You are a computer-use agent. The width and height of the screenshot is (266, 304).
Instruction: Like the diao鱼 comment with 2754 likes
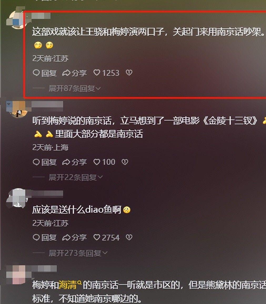tap(107, 237)
